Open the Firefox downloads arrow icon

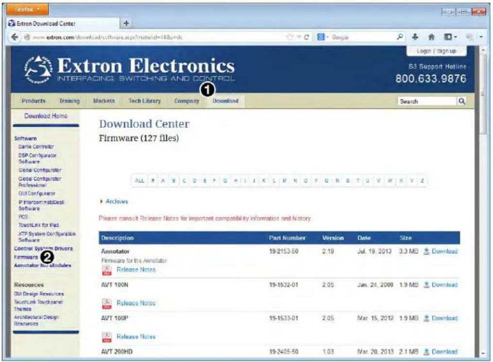(415, 37)
